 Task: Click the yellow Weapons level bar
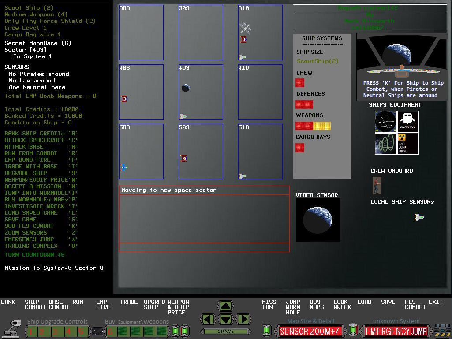322,126
